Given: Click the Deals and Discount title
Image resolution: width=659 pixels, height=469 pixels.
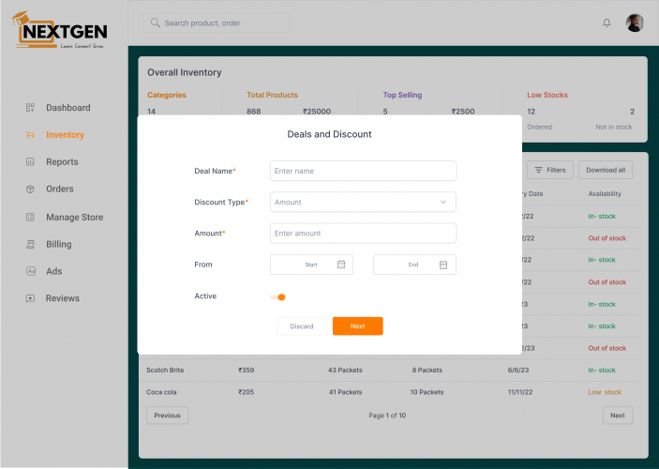Looking at the screenshot, I should point(330,134).
